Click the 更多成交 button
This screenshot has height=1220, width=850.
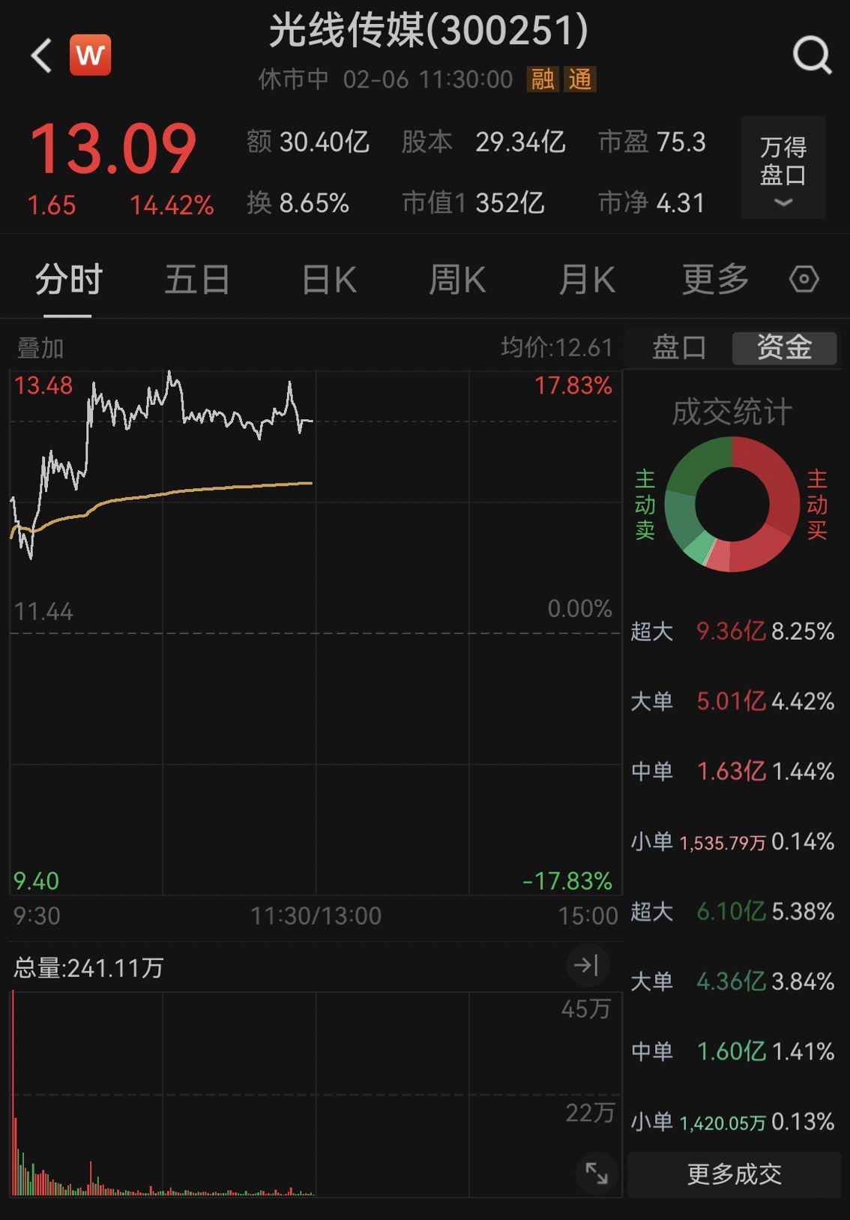coord(734,1174)
